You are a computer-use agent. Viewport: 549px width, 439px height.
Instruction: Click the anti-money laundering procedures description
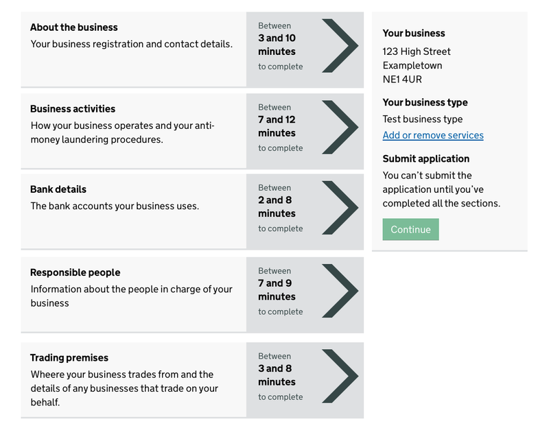tap(123, 132)
